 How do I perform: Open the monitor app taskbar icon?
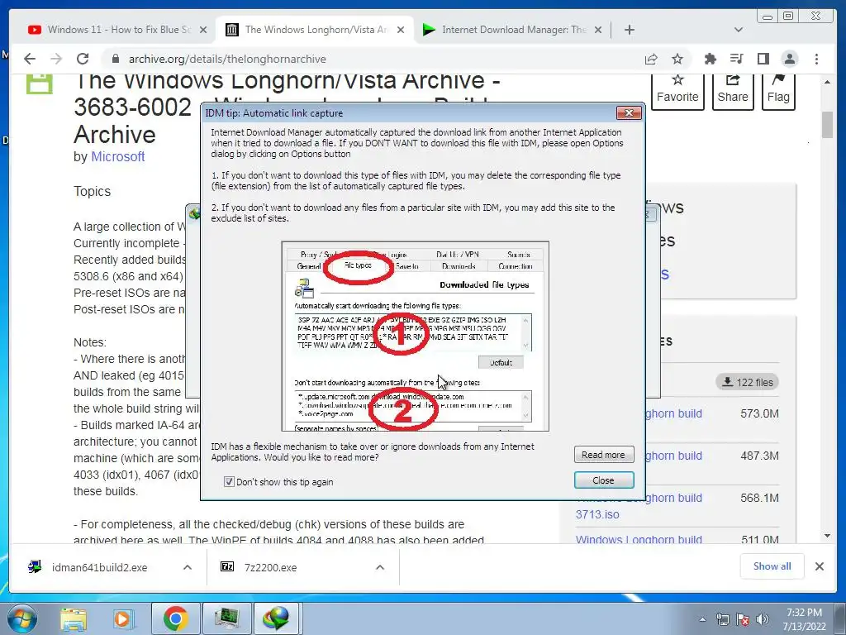pos(226,619)
